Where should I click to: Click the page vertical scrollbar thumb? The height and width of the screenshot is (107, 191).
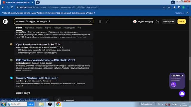[190, 68]
